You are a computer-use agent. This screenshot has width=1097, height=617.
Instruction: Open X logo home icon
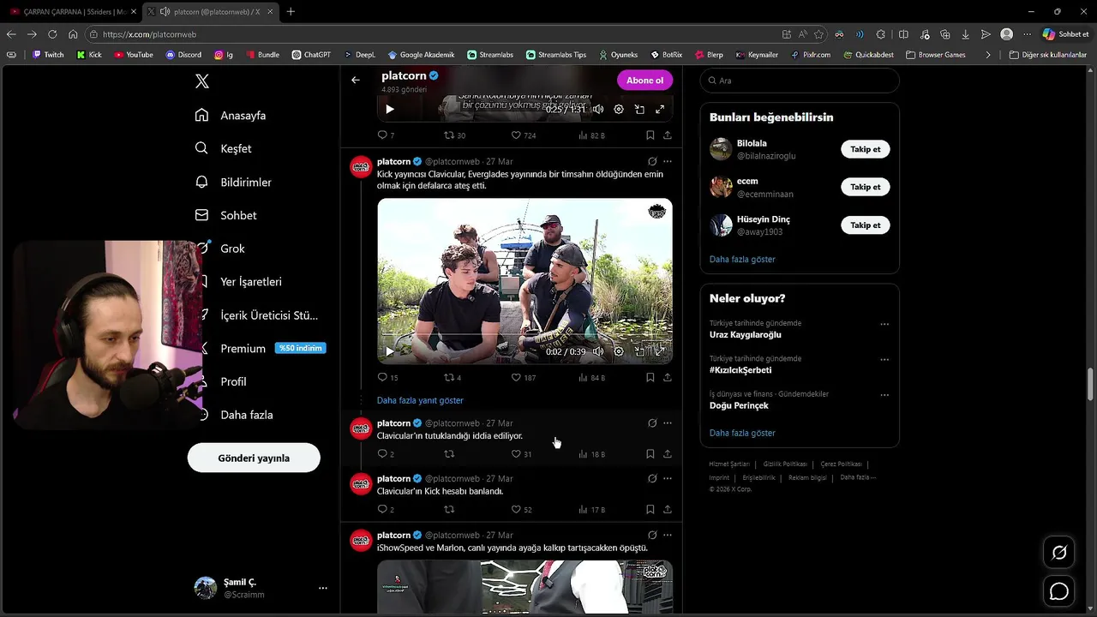point(202,81)
